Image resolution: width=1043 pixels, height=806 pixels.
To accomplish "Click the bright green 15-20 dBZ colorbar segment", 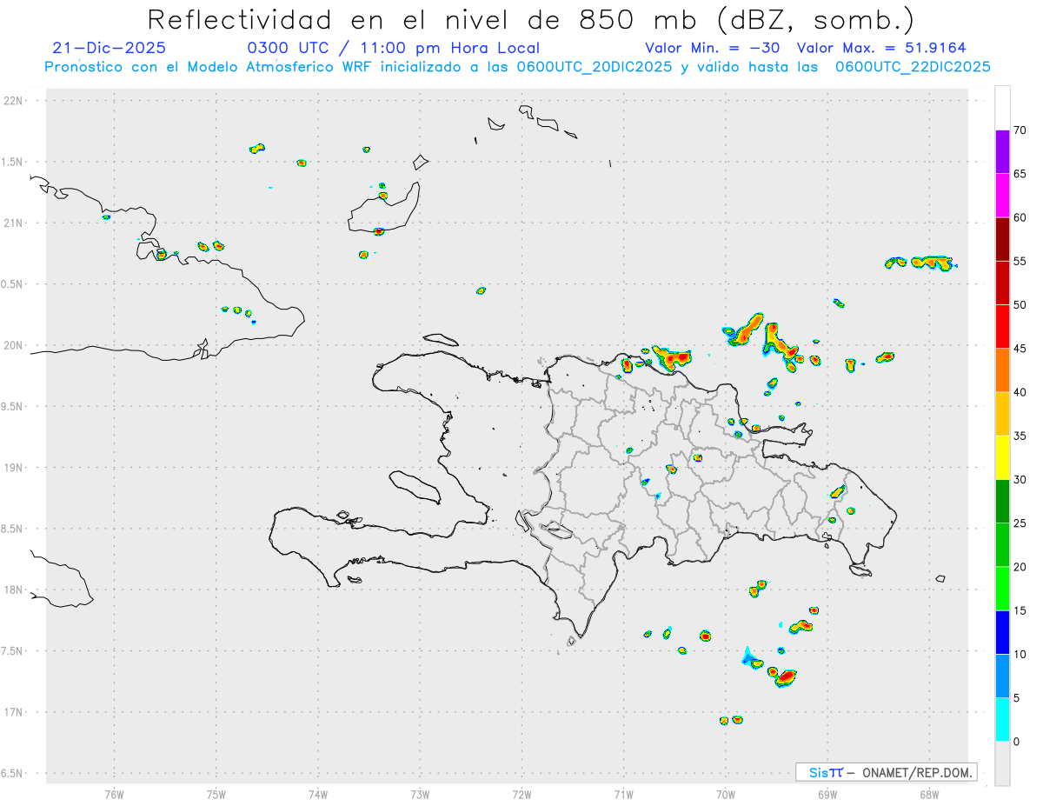I will (1002, 589).
